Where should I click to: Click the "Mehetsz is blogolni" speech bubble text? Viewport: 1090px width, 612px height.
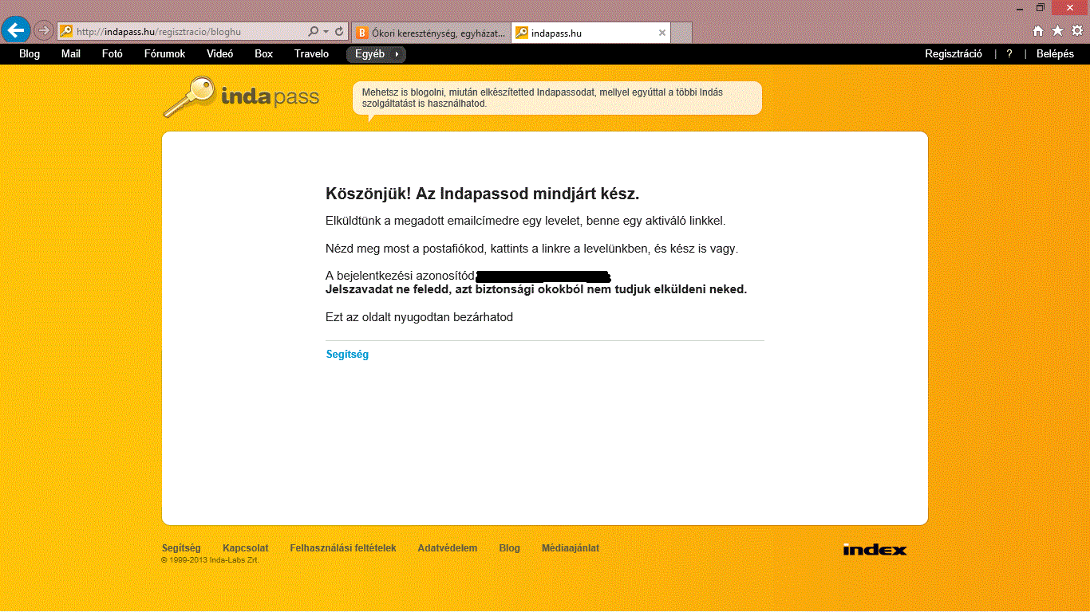(543, 98)
